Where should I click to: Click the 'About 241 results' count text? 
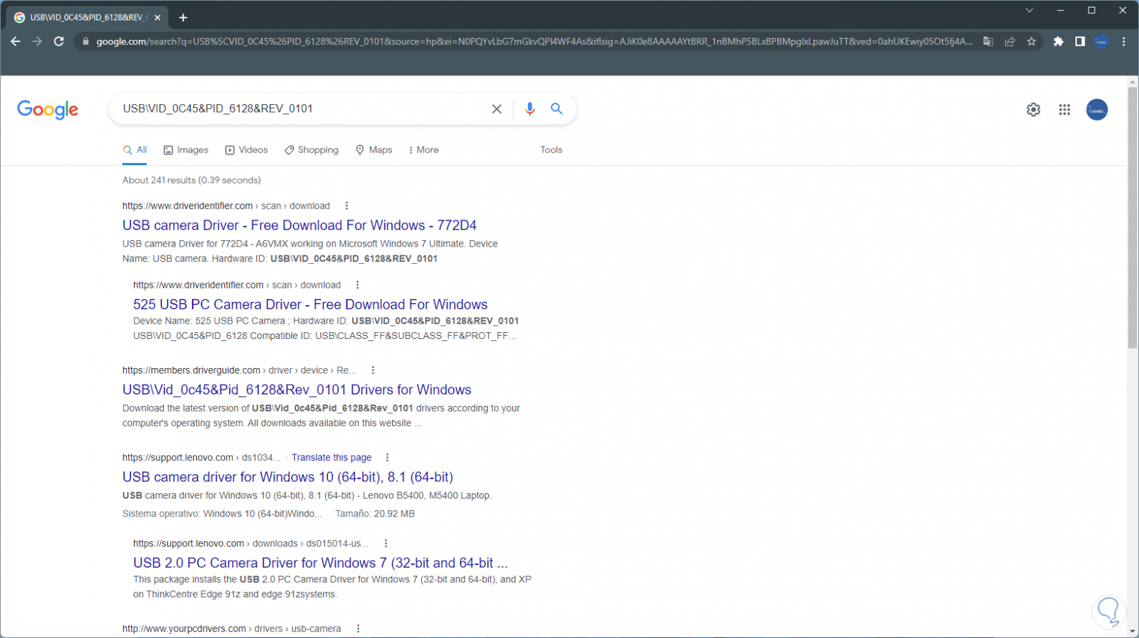(x=192, y=180)
